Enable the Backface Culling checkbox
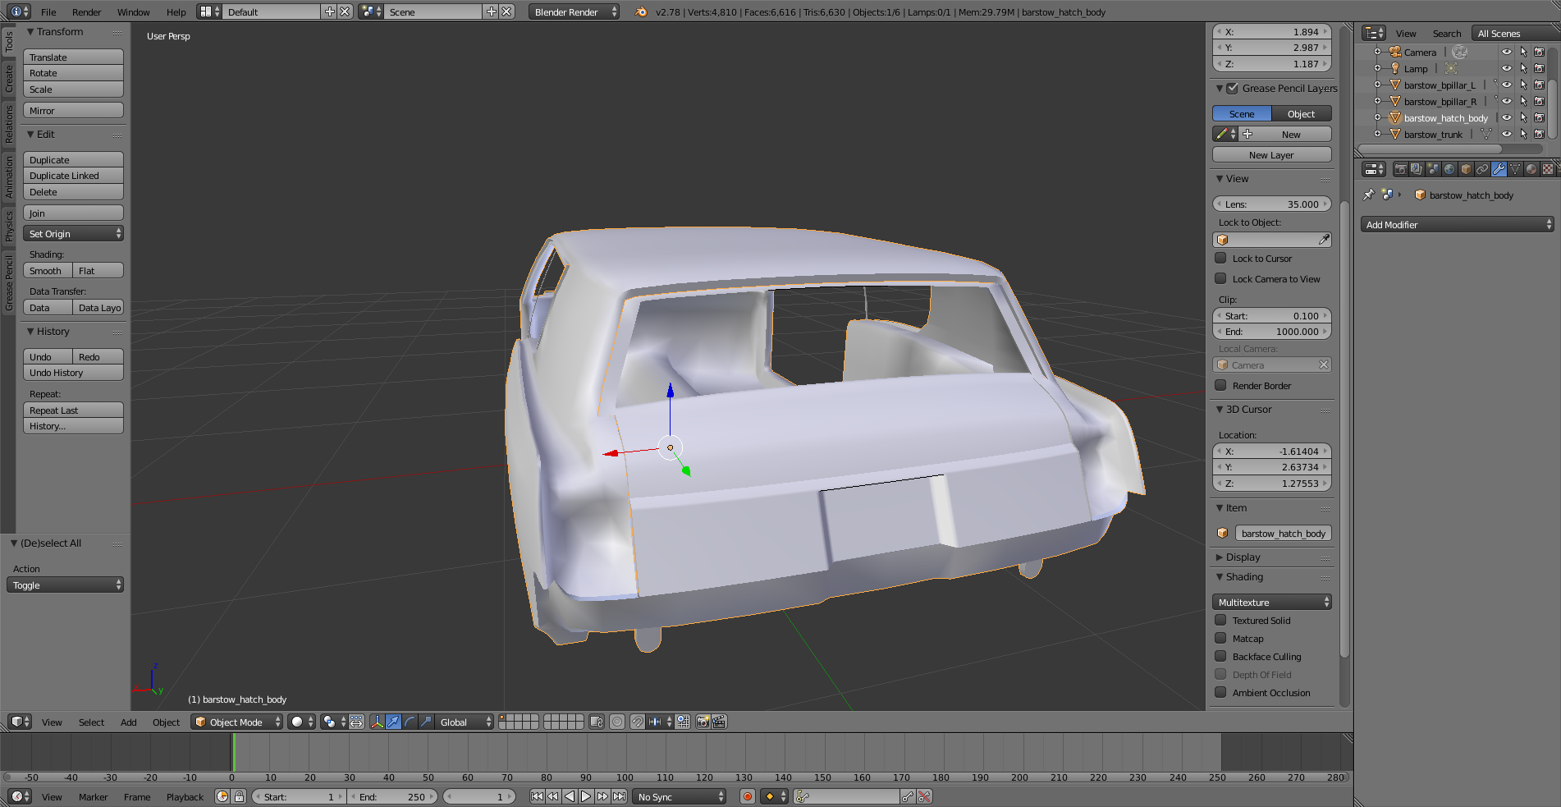 [1220, 657]
